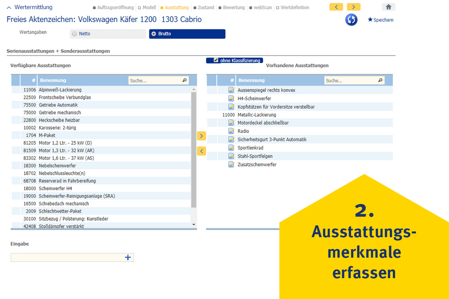Select Getriebe mechanisch row
This screenshot has height=299, width=449.
[x=101, y=113]
